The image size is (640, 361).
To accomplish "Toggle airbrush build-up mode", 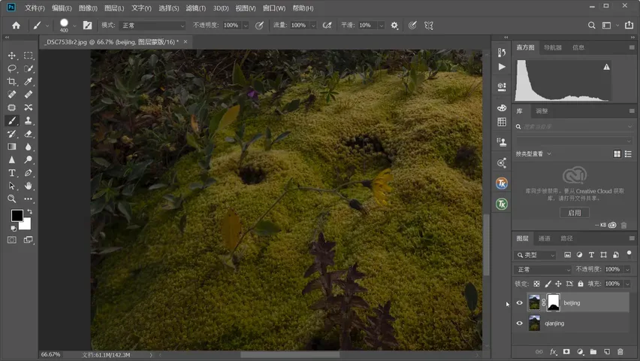I will (327, 26).
